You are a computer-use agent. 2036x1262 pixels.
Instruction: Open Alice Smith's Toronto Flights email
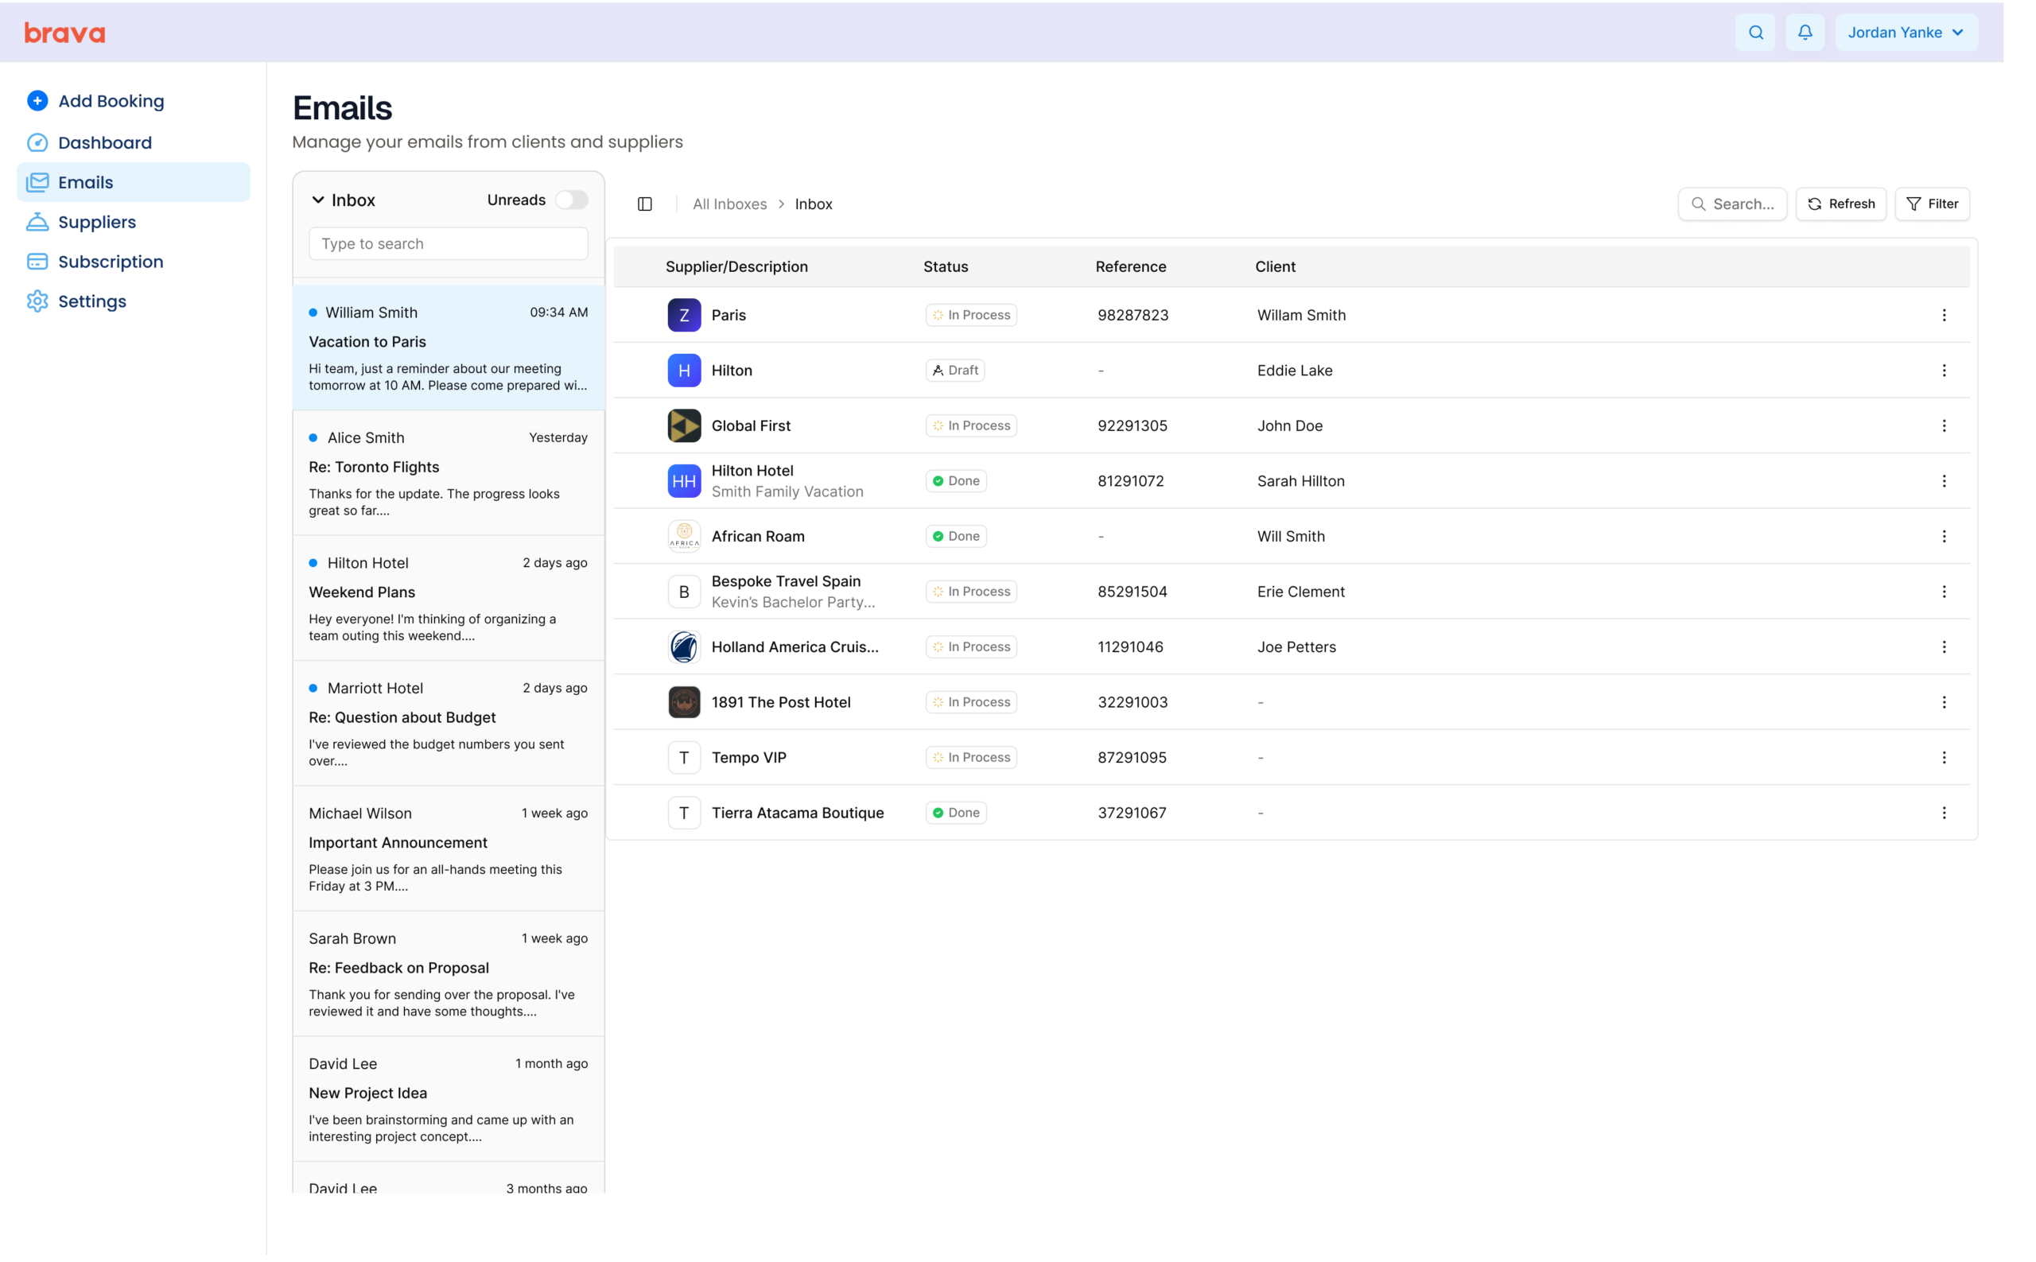(449, 472)
